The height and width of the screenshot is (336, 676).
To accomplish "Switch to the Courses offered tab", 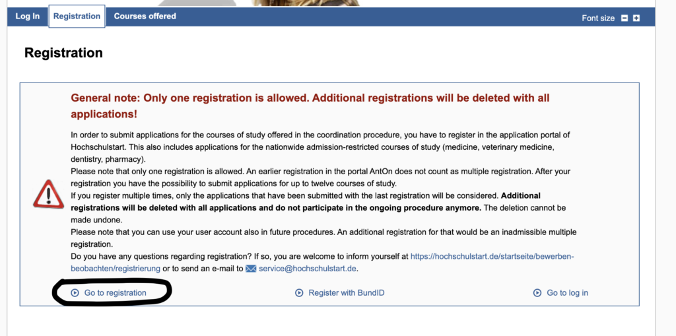I will 145,17.
